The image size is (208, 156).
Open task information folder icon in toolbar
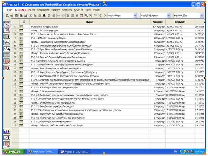point(68,16)
